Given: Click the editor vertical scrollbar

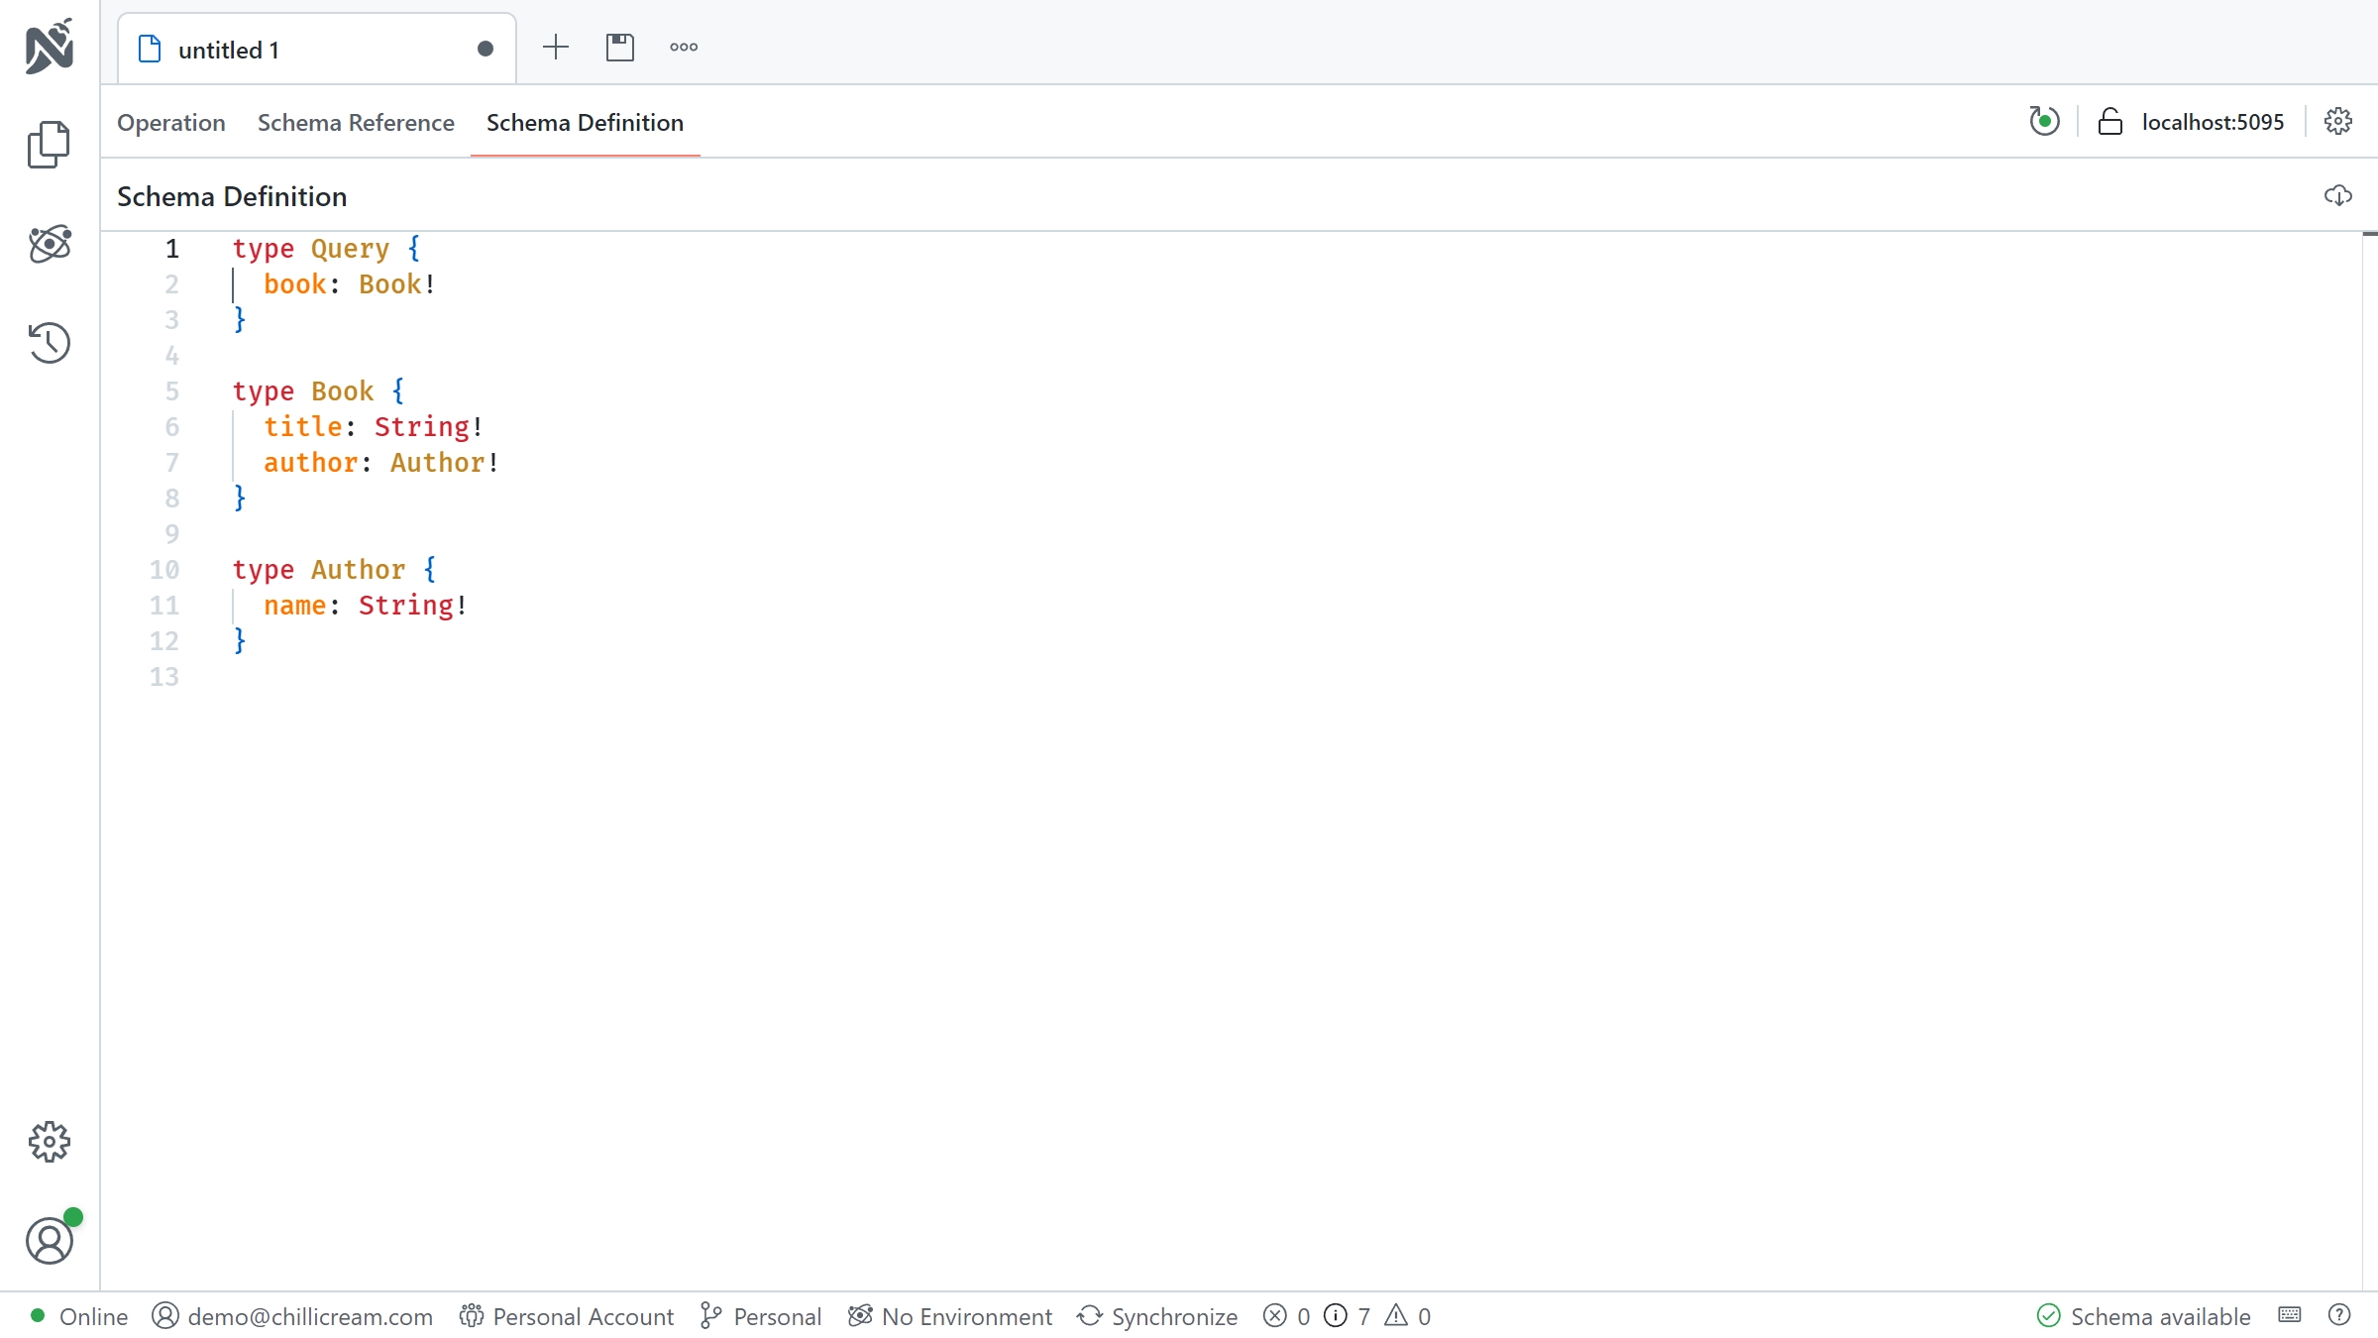Looking at the screenshot, I should 2370,760.
